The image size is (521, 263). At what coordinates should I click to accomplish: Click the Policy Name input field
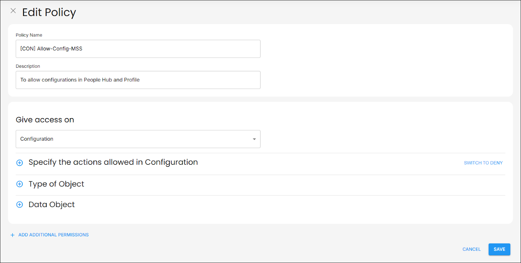coord(138,49)
